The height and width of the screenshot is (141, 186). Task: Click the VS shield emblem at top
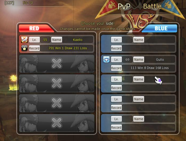tap(139, 20)
